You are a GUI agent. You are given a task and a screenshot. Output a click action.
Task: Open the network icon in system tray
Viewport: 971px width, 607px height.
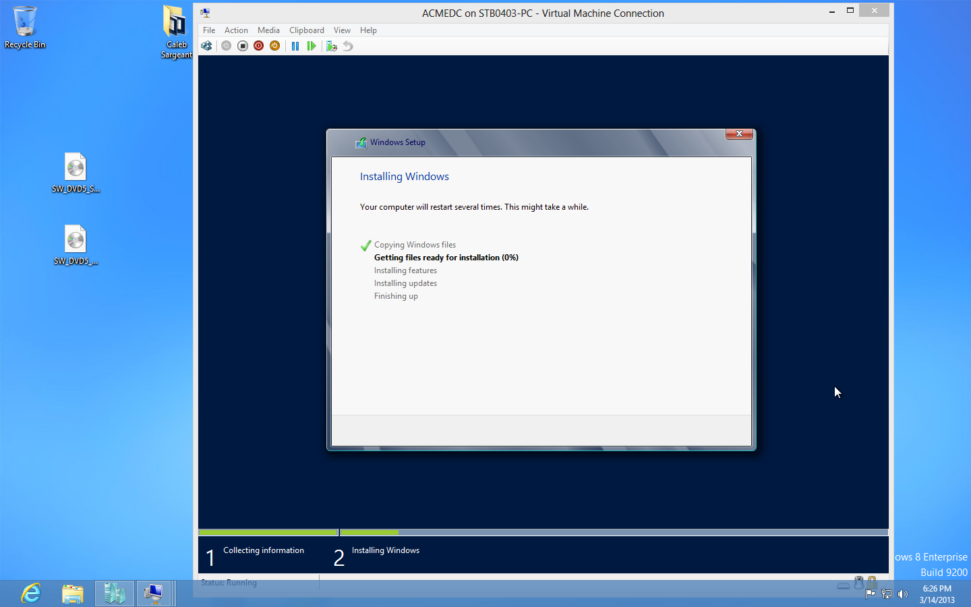887,594
